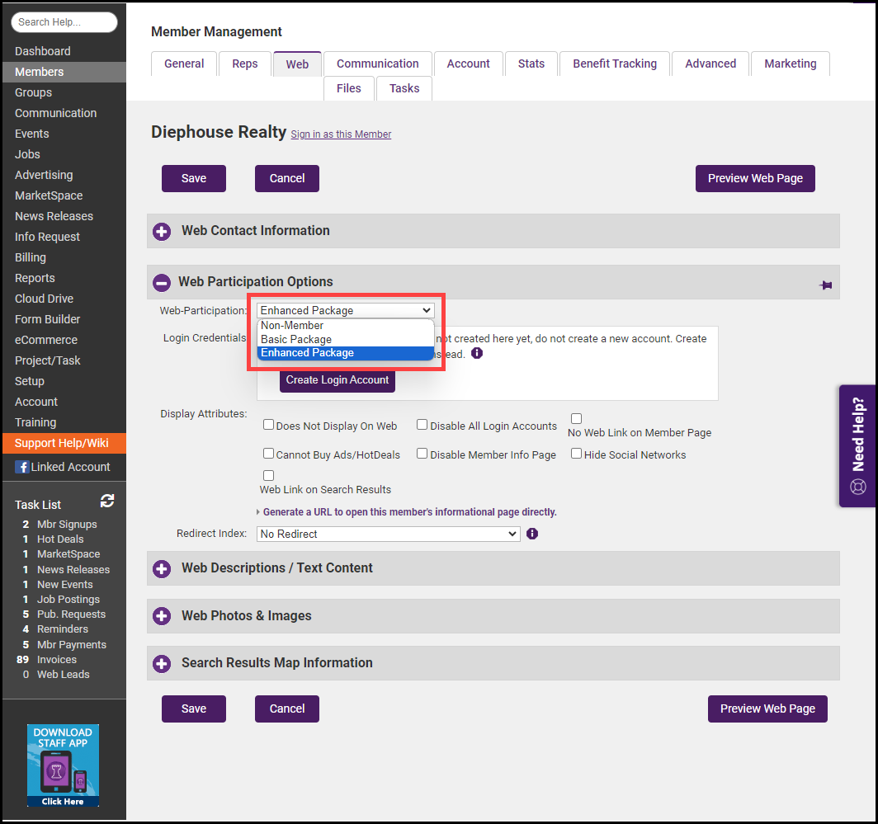Toggle the Hide Social Networks checkbox

pos(576,454)
